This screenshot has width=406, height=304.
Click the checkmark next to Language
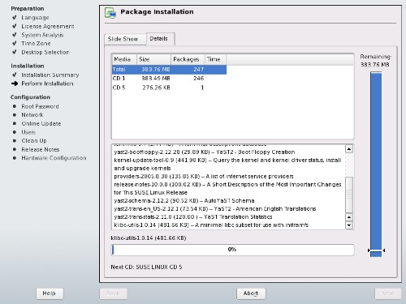[15, 17]
